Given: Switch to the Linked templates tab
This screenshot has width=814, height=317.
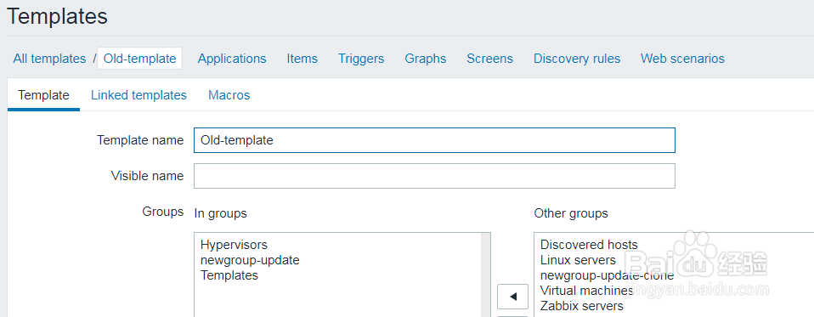Looking at the screenshot, I should pyautogui.click(x=138, y=95).
